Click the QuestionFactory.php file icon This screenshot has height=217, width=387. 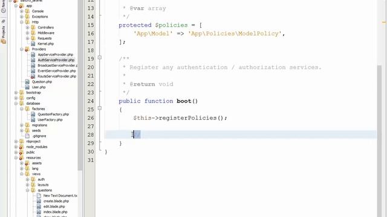click(x=33, y=114)
